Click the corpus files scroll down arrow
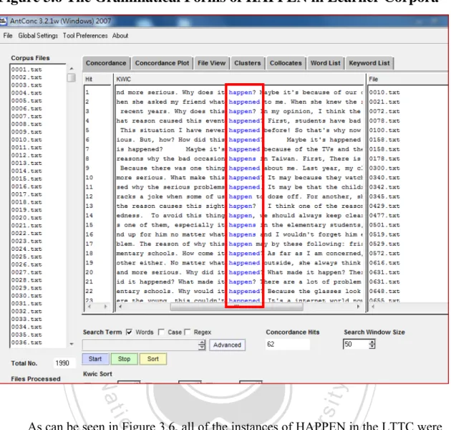Screen dimensions: 451x430 pos(72,344)
